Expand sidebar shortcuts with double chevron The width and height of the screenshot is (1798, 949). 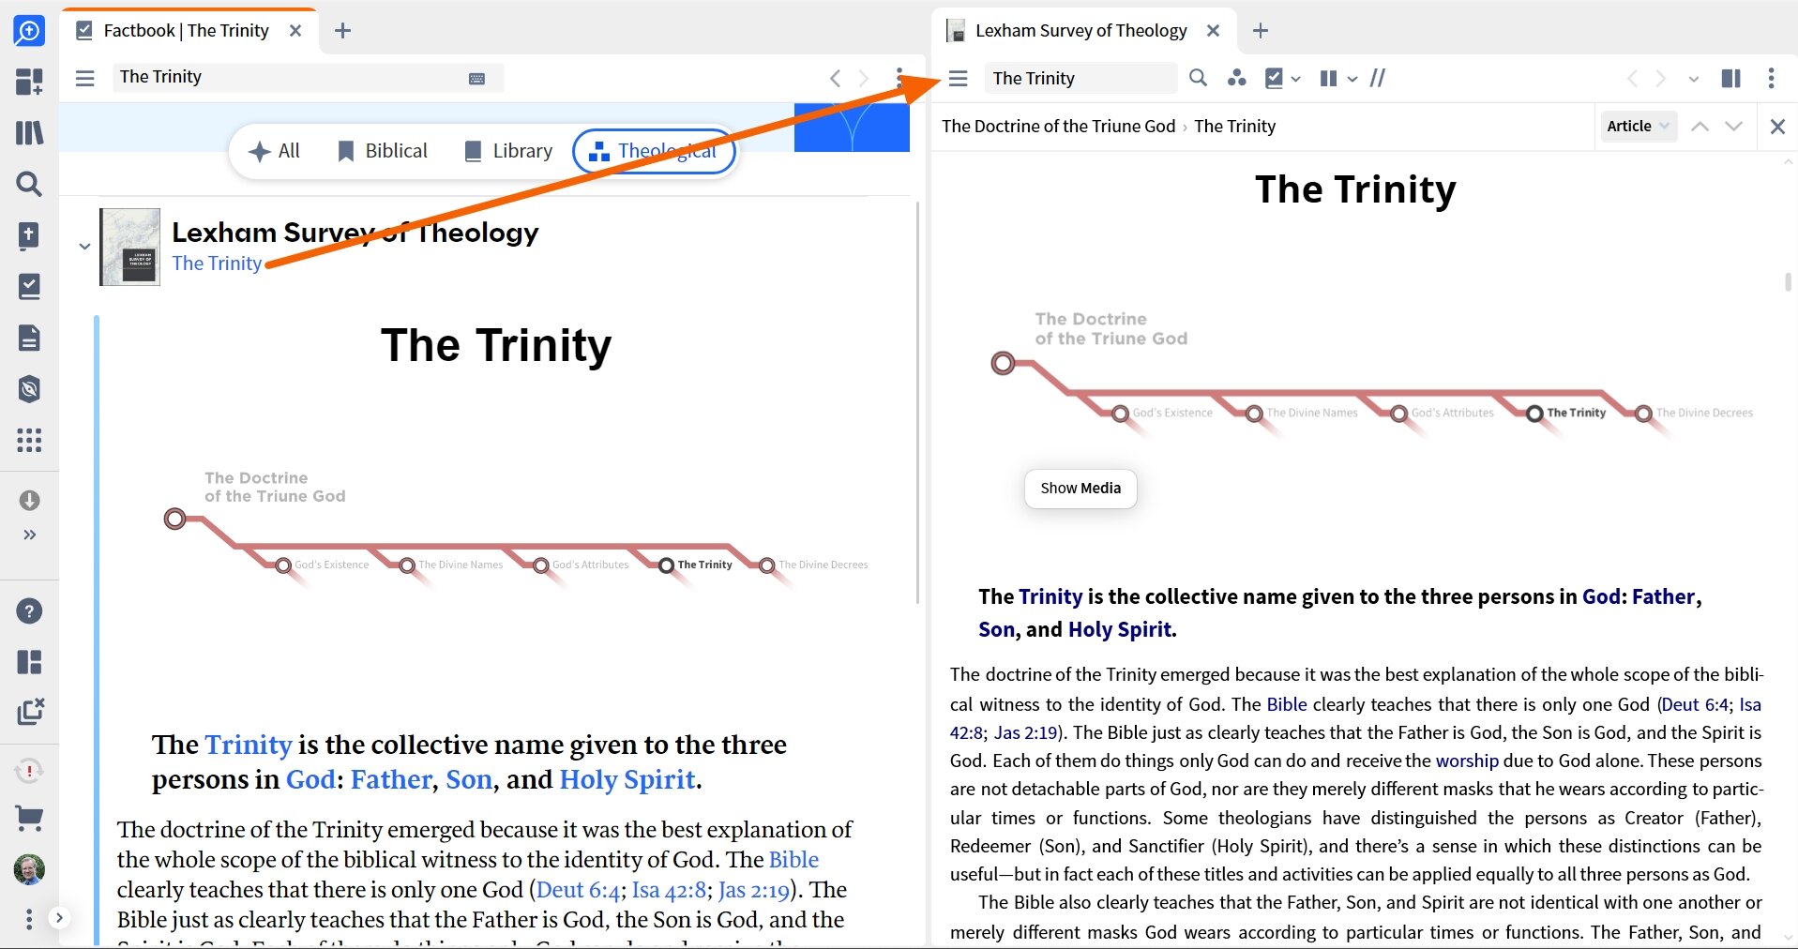pyautogui.click(x=29, y=535)
